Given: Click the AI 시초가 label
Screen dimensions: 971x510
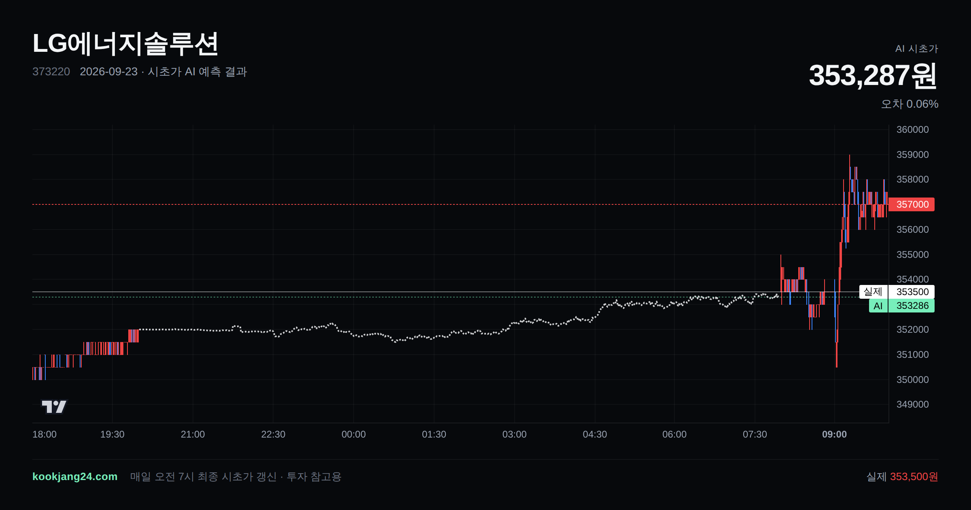Looking at the screenshot, I should click(x=917, y=49).
